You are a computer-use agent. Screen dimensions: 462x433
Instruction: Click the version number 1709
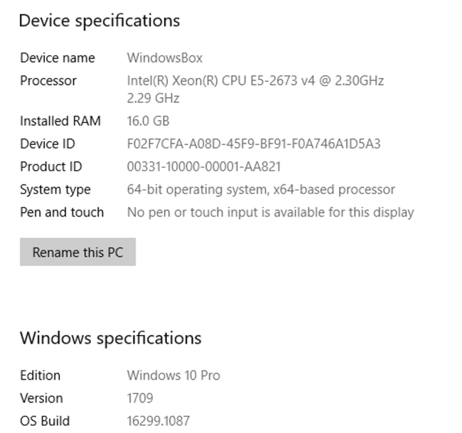(x=139, y=398)
